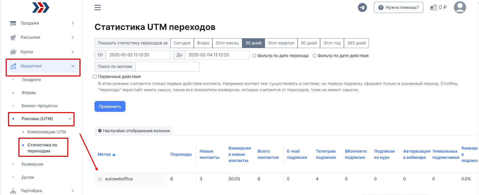The width and height of the screenshot is (479, 195).
Task: Open Конверсии in the sidebar
Action: tap(32, 164)
